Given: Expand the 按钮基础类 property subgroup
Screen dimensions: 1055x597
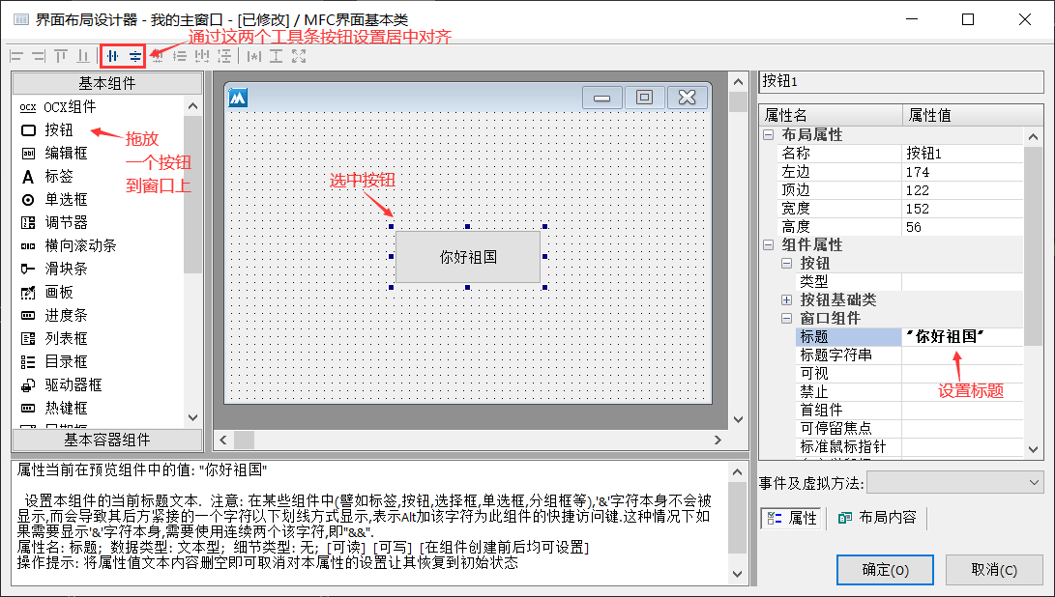Looking at the screenshot, I should coord(786,299).
